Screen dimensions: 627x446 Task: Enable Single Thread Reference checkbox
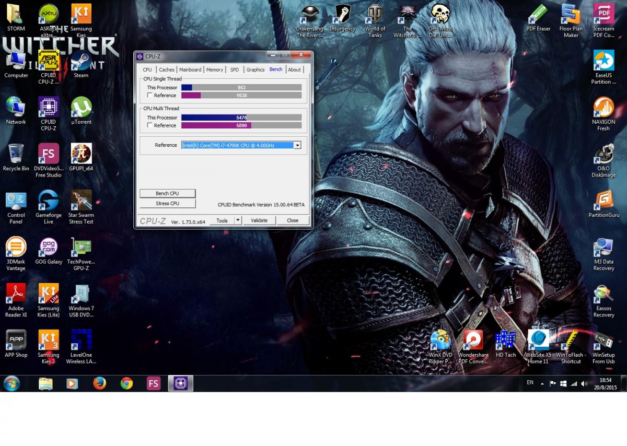click(x=150, y=96)
